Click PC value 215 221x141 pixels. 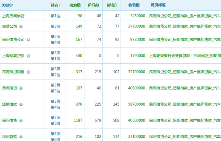pos(98,72)
